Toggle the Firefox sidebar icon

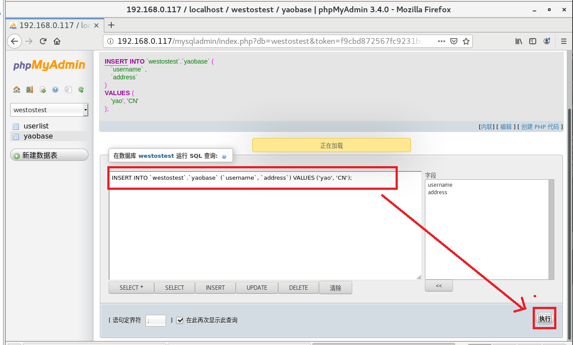[x=533, y=41]
